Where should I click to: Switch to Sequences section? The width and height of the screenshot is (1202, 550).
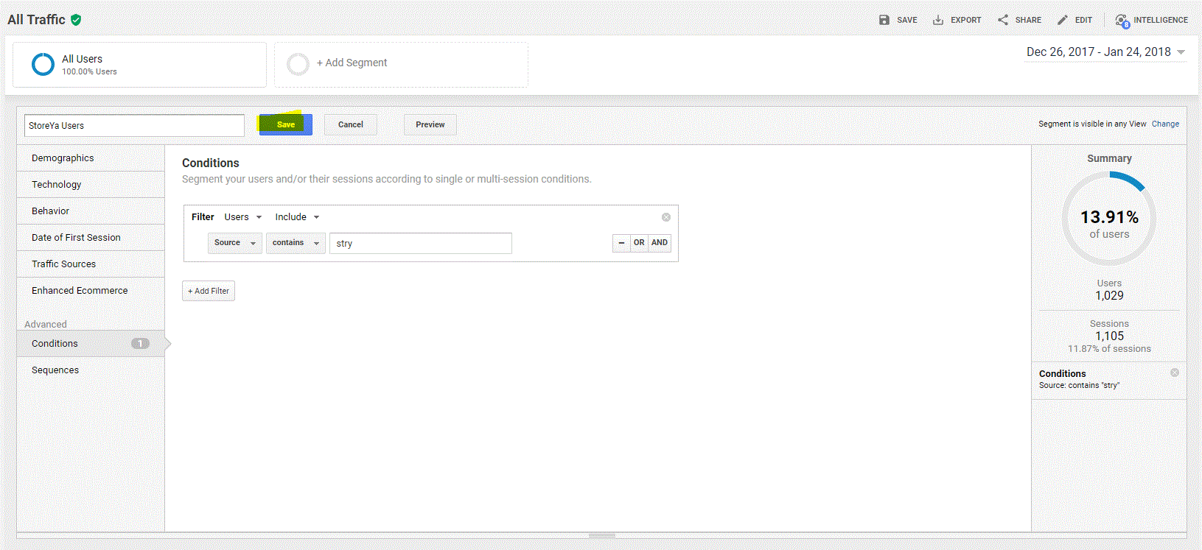pos(55,370)
